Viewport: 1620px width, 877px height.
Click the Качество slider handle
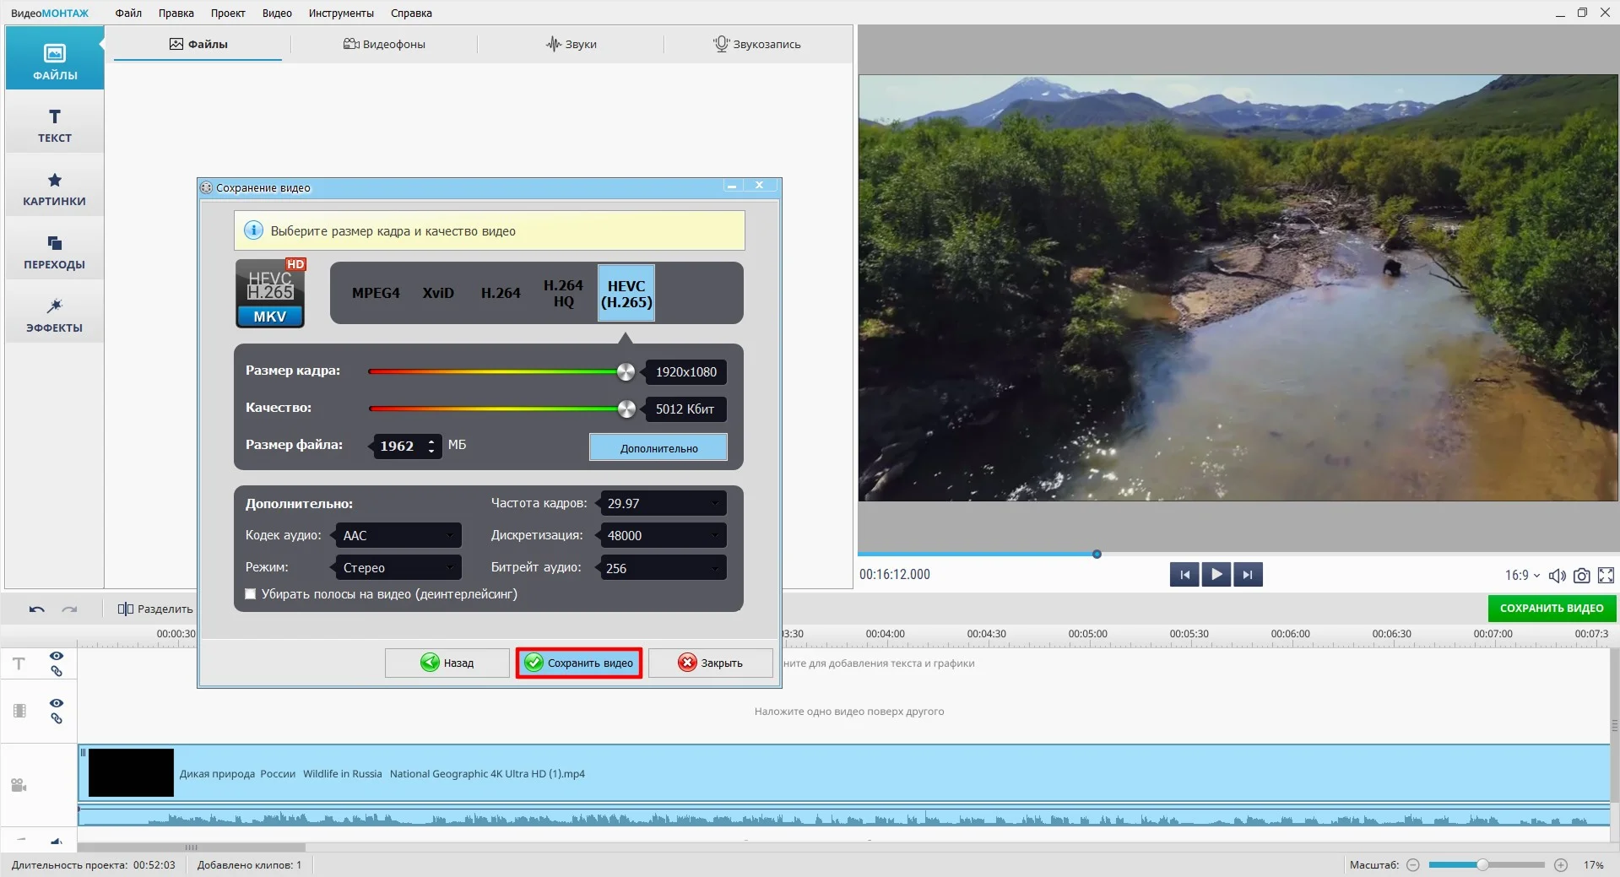(626, 409)
